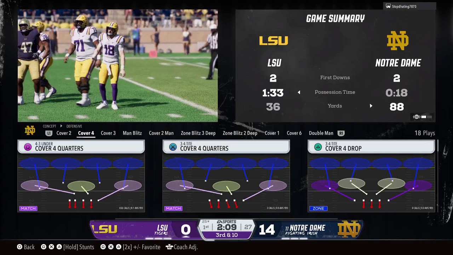The image size is (453, 255).
Task: Click the LSU logo on the scoreboard
Action: coord(104,229)
